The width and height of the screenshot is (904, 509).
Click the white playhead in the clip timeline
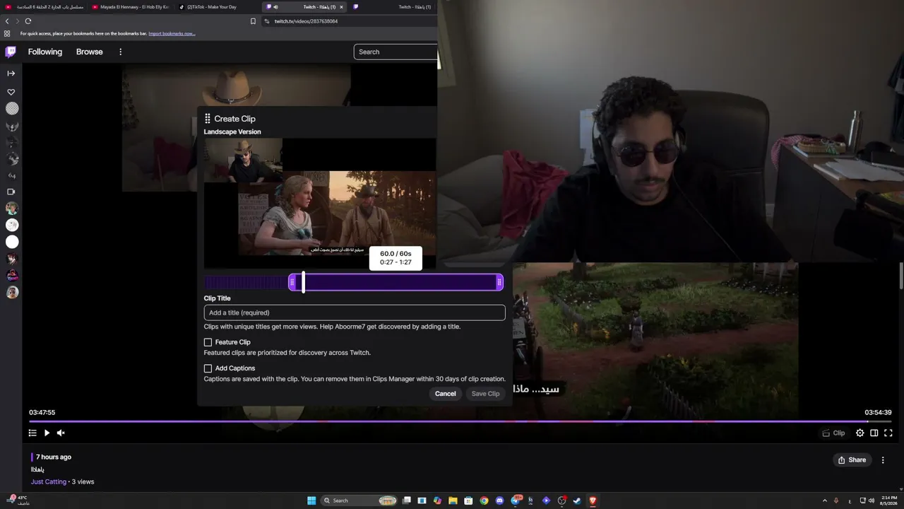click(303, 282)
